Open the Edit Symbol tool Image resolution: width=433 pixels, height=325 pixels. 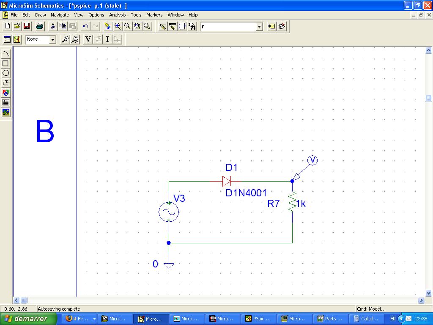point(282,26)
